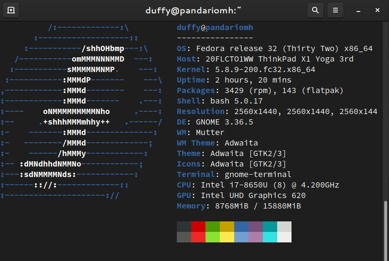Image resolution: width=389 pixels, height=261 pixels.
Task: Click the WM Theme line
Action: [x=217, y=143]
